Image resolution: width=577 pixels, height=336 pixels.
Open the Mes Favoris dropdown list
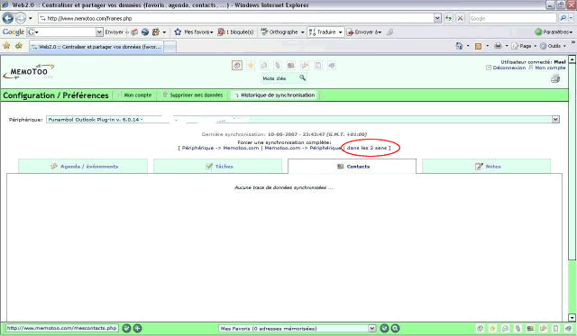[x=372, y=328]
